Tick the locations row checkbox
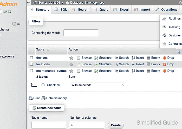This screenshot has height=129, width=182. (x=31, y=64)
